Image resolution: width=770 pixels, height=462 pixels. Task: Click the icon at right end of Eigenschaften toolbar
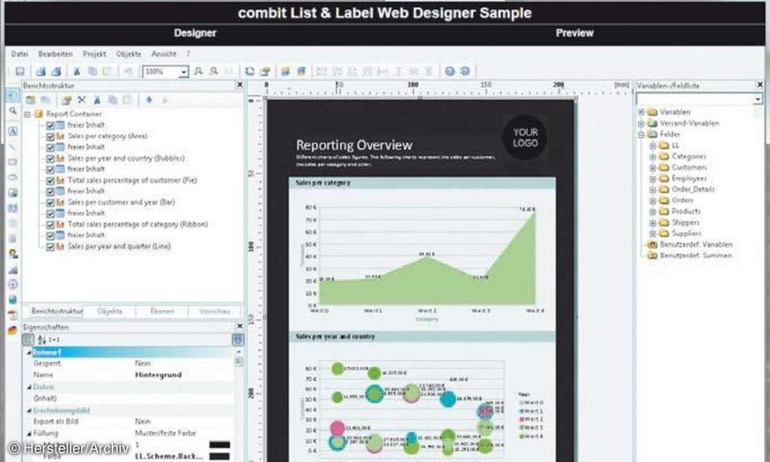(238, 339)
